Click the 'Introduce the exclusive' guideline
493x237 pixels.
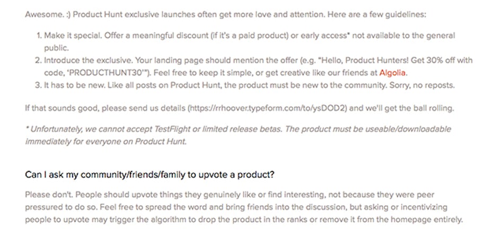pyautogui.click(x=254, y=67)
